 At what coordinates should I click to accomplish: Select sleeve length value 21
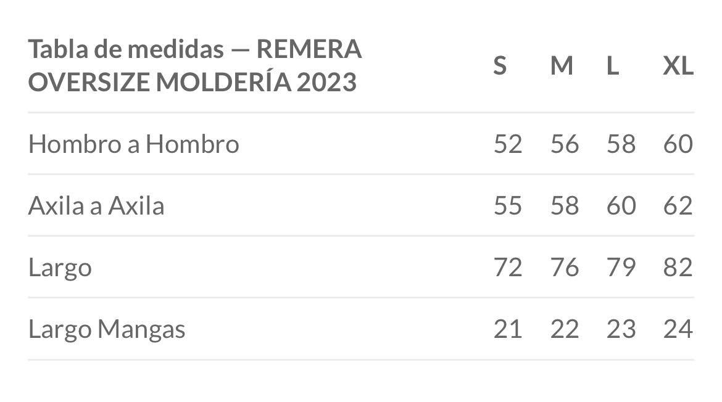coord(508,329)
